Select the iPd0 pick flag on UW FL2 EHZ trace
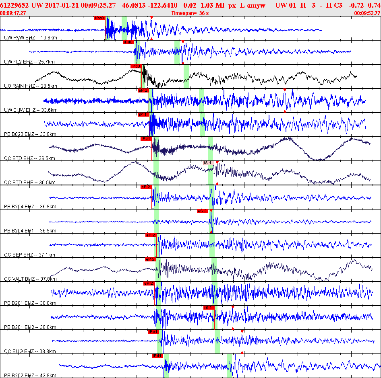The height and width of the screenshot is (378, 381). tap(128, 42)
